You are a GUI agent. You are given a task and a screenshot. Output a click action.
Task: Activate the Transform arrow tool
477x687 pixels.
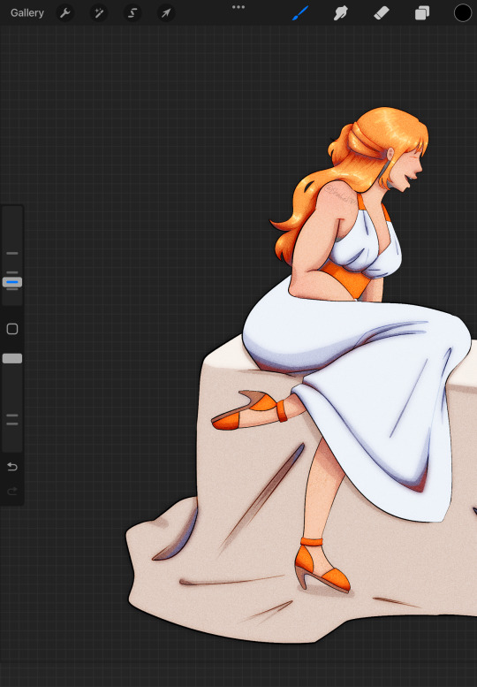pyautogui.click(x=166, y=13)
